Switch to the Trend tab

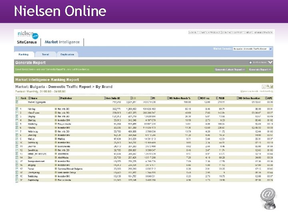45,54
